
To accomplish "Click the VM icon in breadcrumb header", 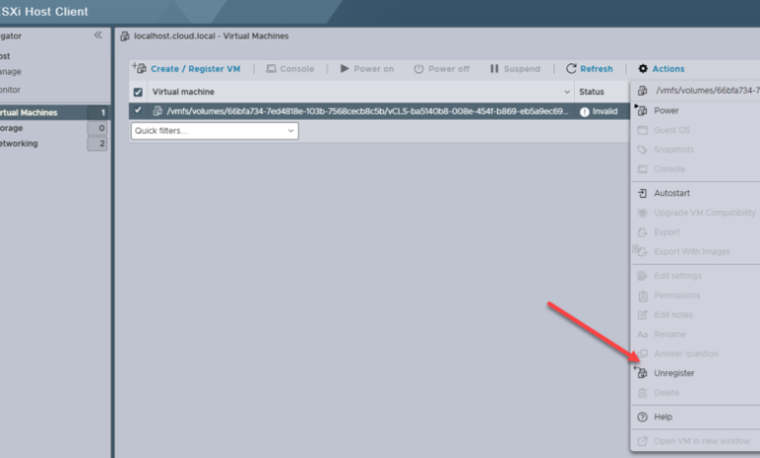I will pyautogui.click(x=125, y=36).
